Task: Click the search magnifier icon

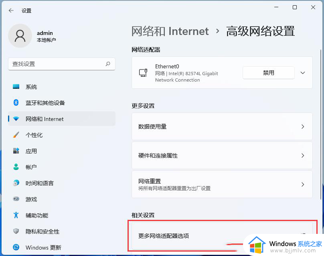Action: point(108,64)
